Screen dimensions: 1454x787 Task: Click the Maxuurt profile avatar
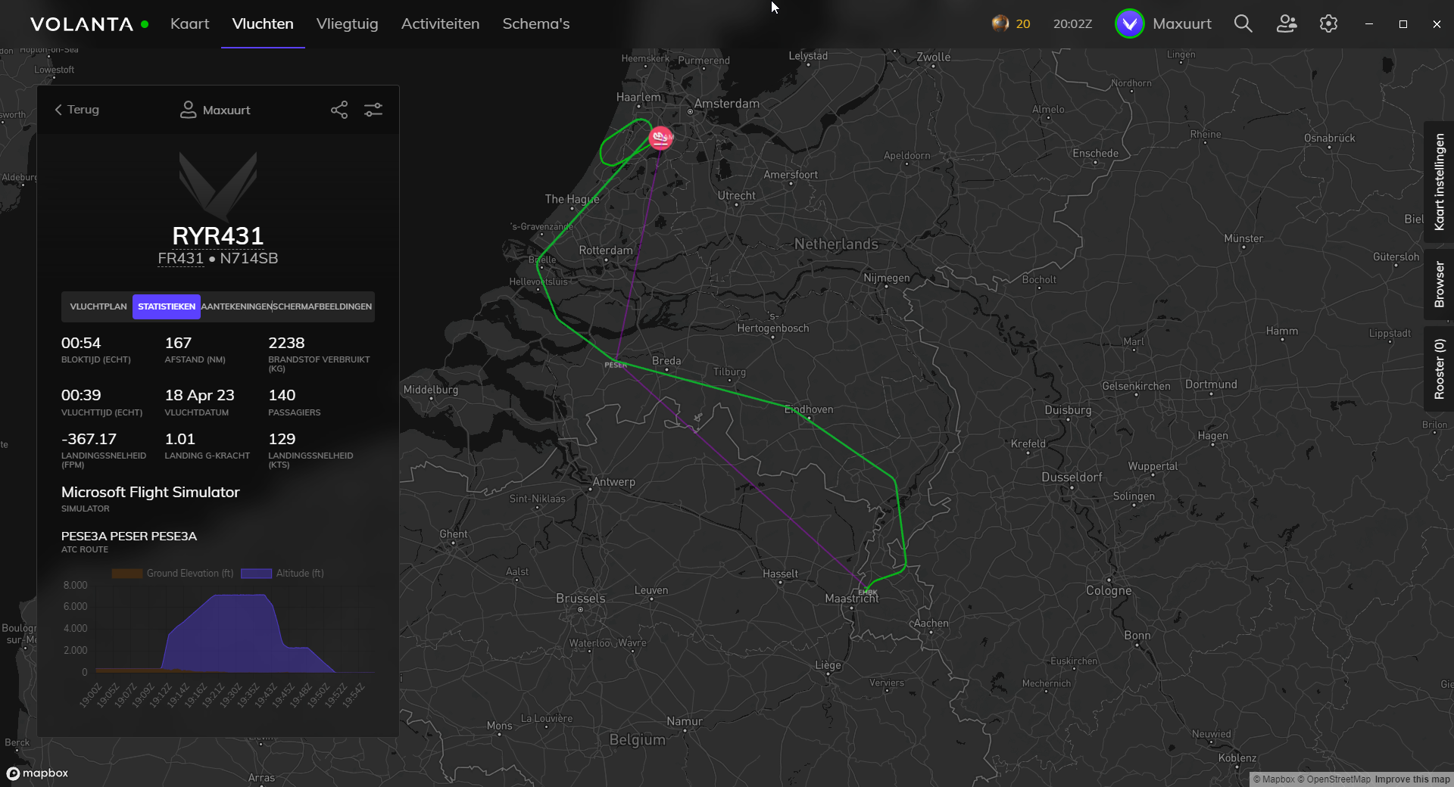point(1129,23)
